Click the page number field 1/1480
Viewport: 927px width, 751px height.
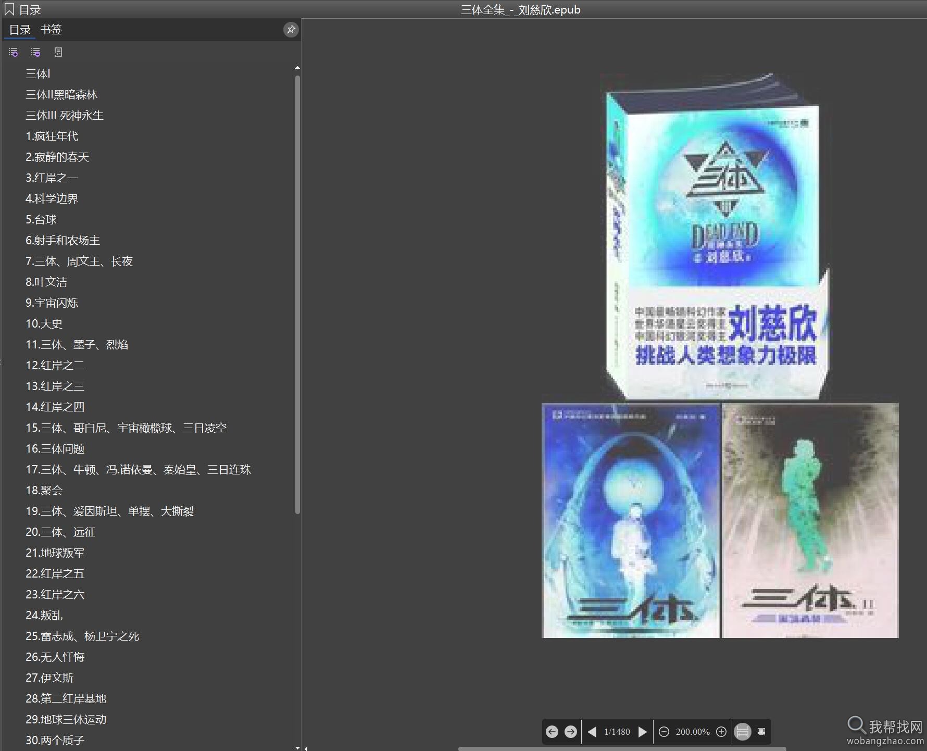[617, 732]
